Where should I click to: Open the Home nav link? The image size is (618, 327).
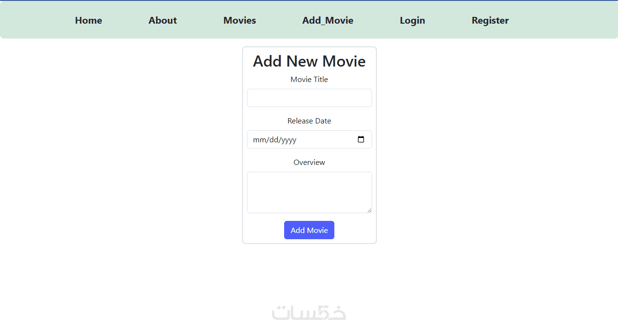coord(88,20)
